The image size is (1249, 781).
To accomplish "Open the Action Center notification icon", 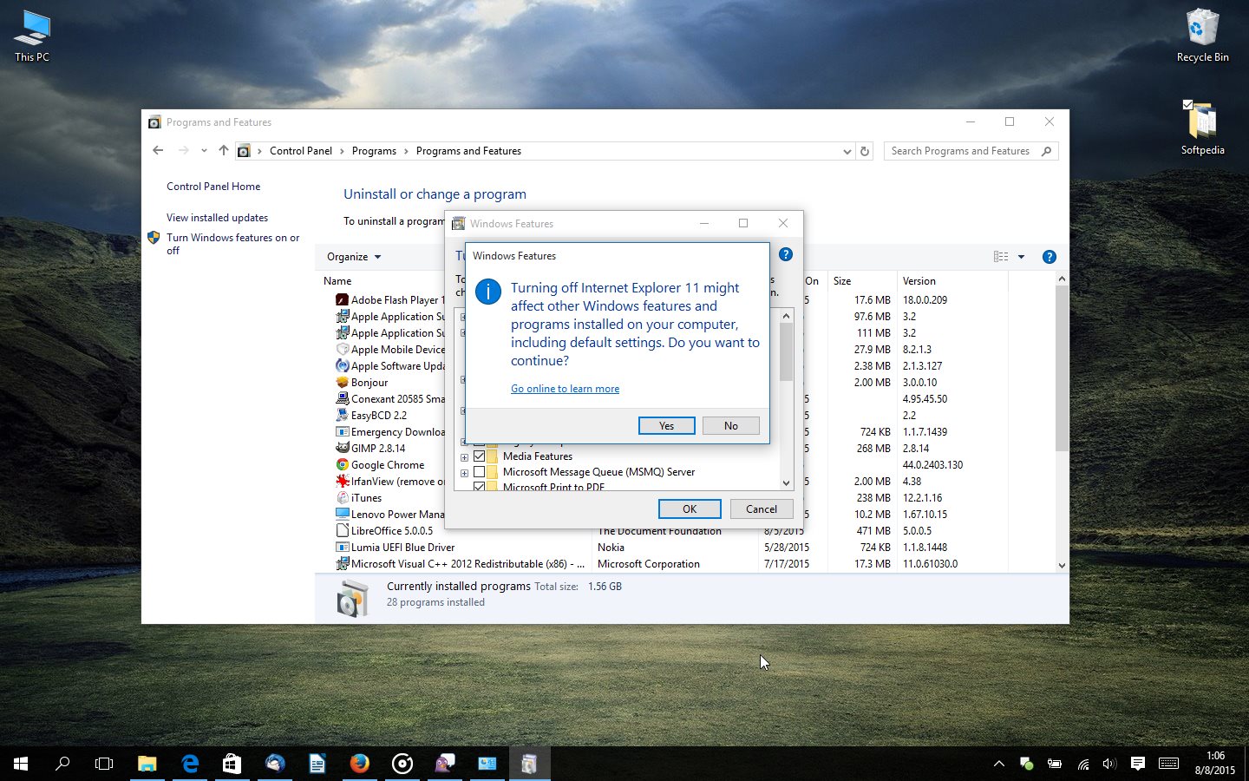I will click(1137, 764).
